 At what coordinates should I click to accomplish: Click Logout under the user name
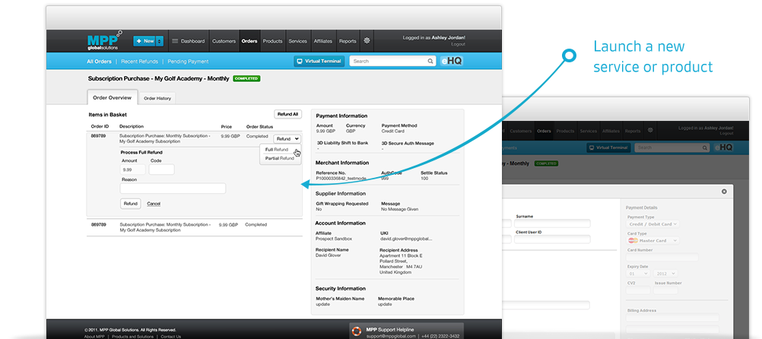point(456,45)
